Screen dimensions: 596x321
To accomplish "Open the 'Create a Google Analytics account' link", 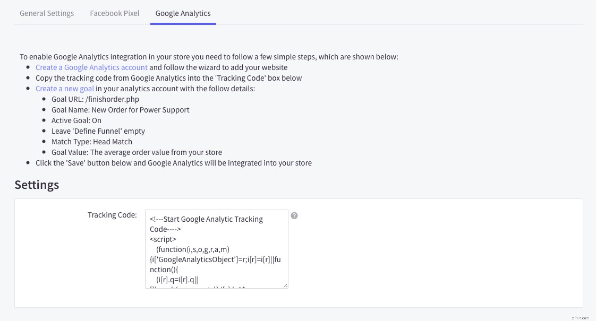I will pyautogui.click(x=91, y=67).
